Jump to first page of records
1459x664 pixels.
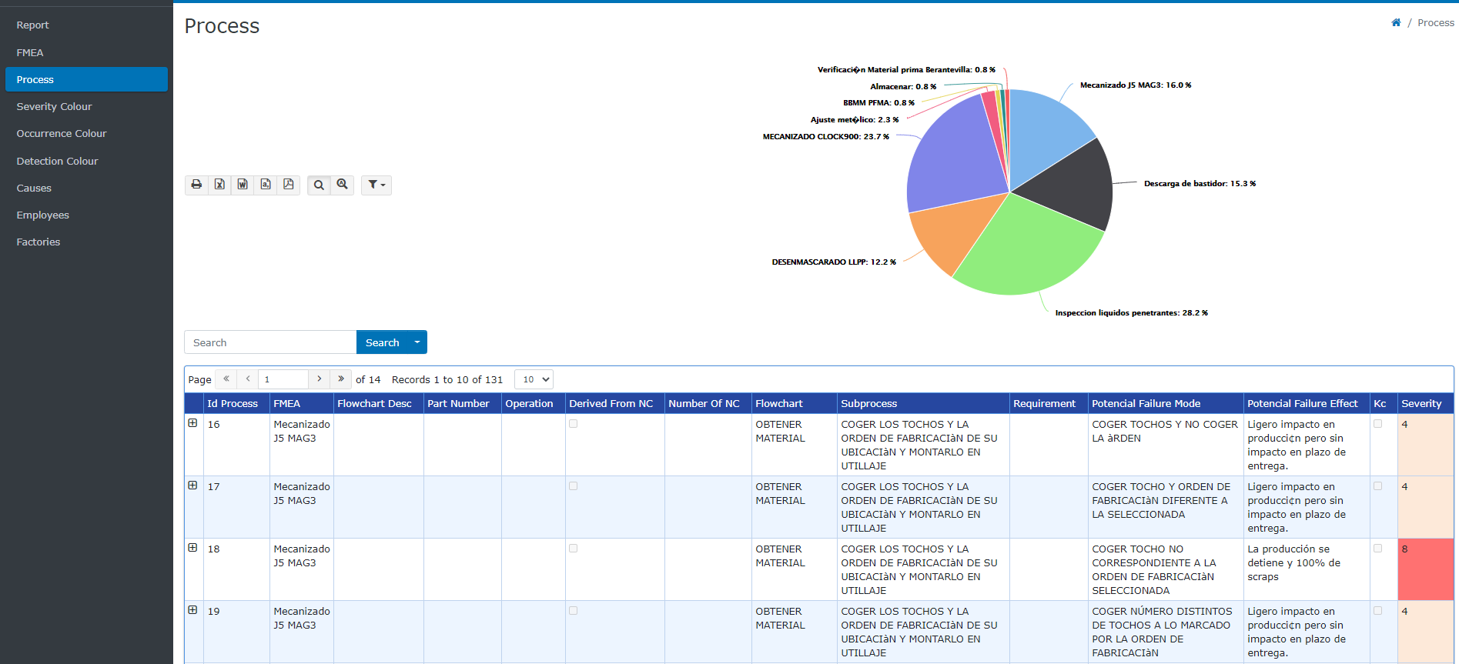226,379
